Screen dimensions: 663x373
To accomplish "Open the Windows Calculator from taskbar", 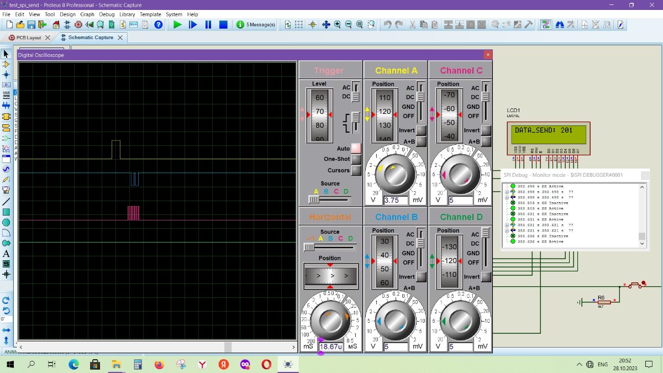I will click(138, 364).
